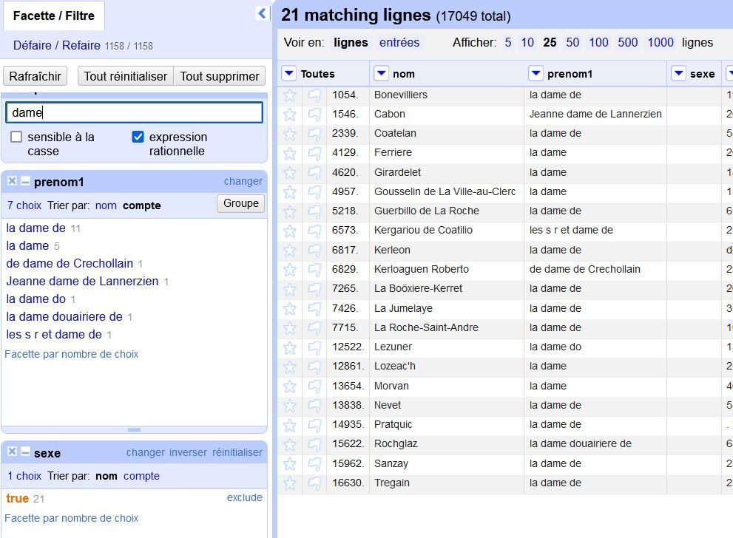
Task: Star row 7715 La Roche-Saint-Andre
Action: pyautogui.click(x=290, y=328)
